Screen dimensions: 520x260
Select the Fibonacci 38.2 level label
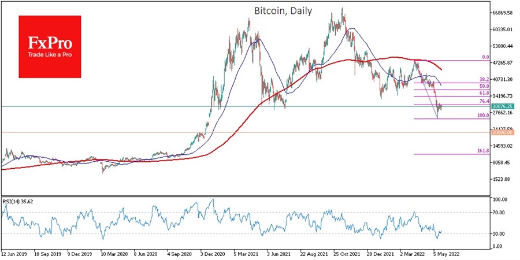(x=484, y=80)
